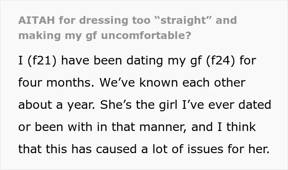Image resolution: width=288 pixels, height=170 pixels.
Task: Click the word 'uncomfortable?' in the heading
Action: click(146, 35)
